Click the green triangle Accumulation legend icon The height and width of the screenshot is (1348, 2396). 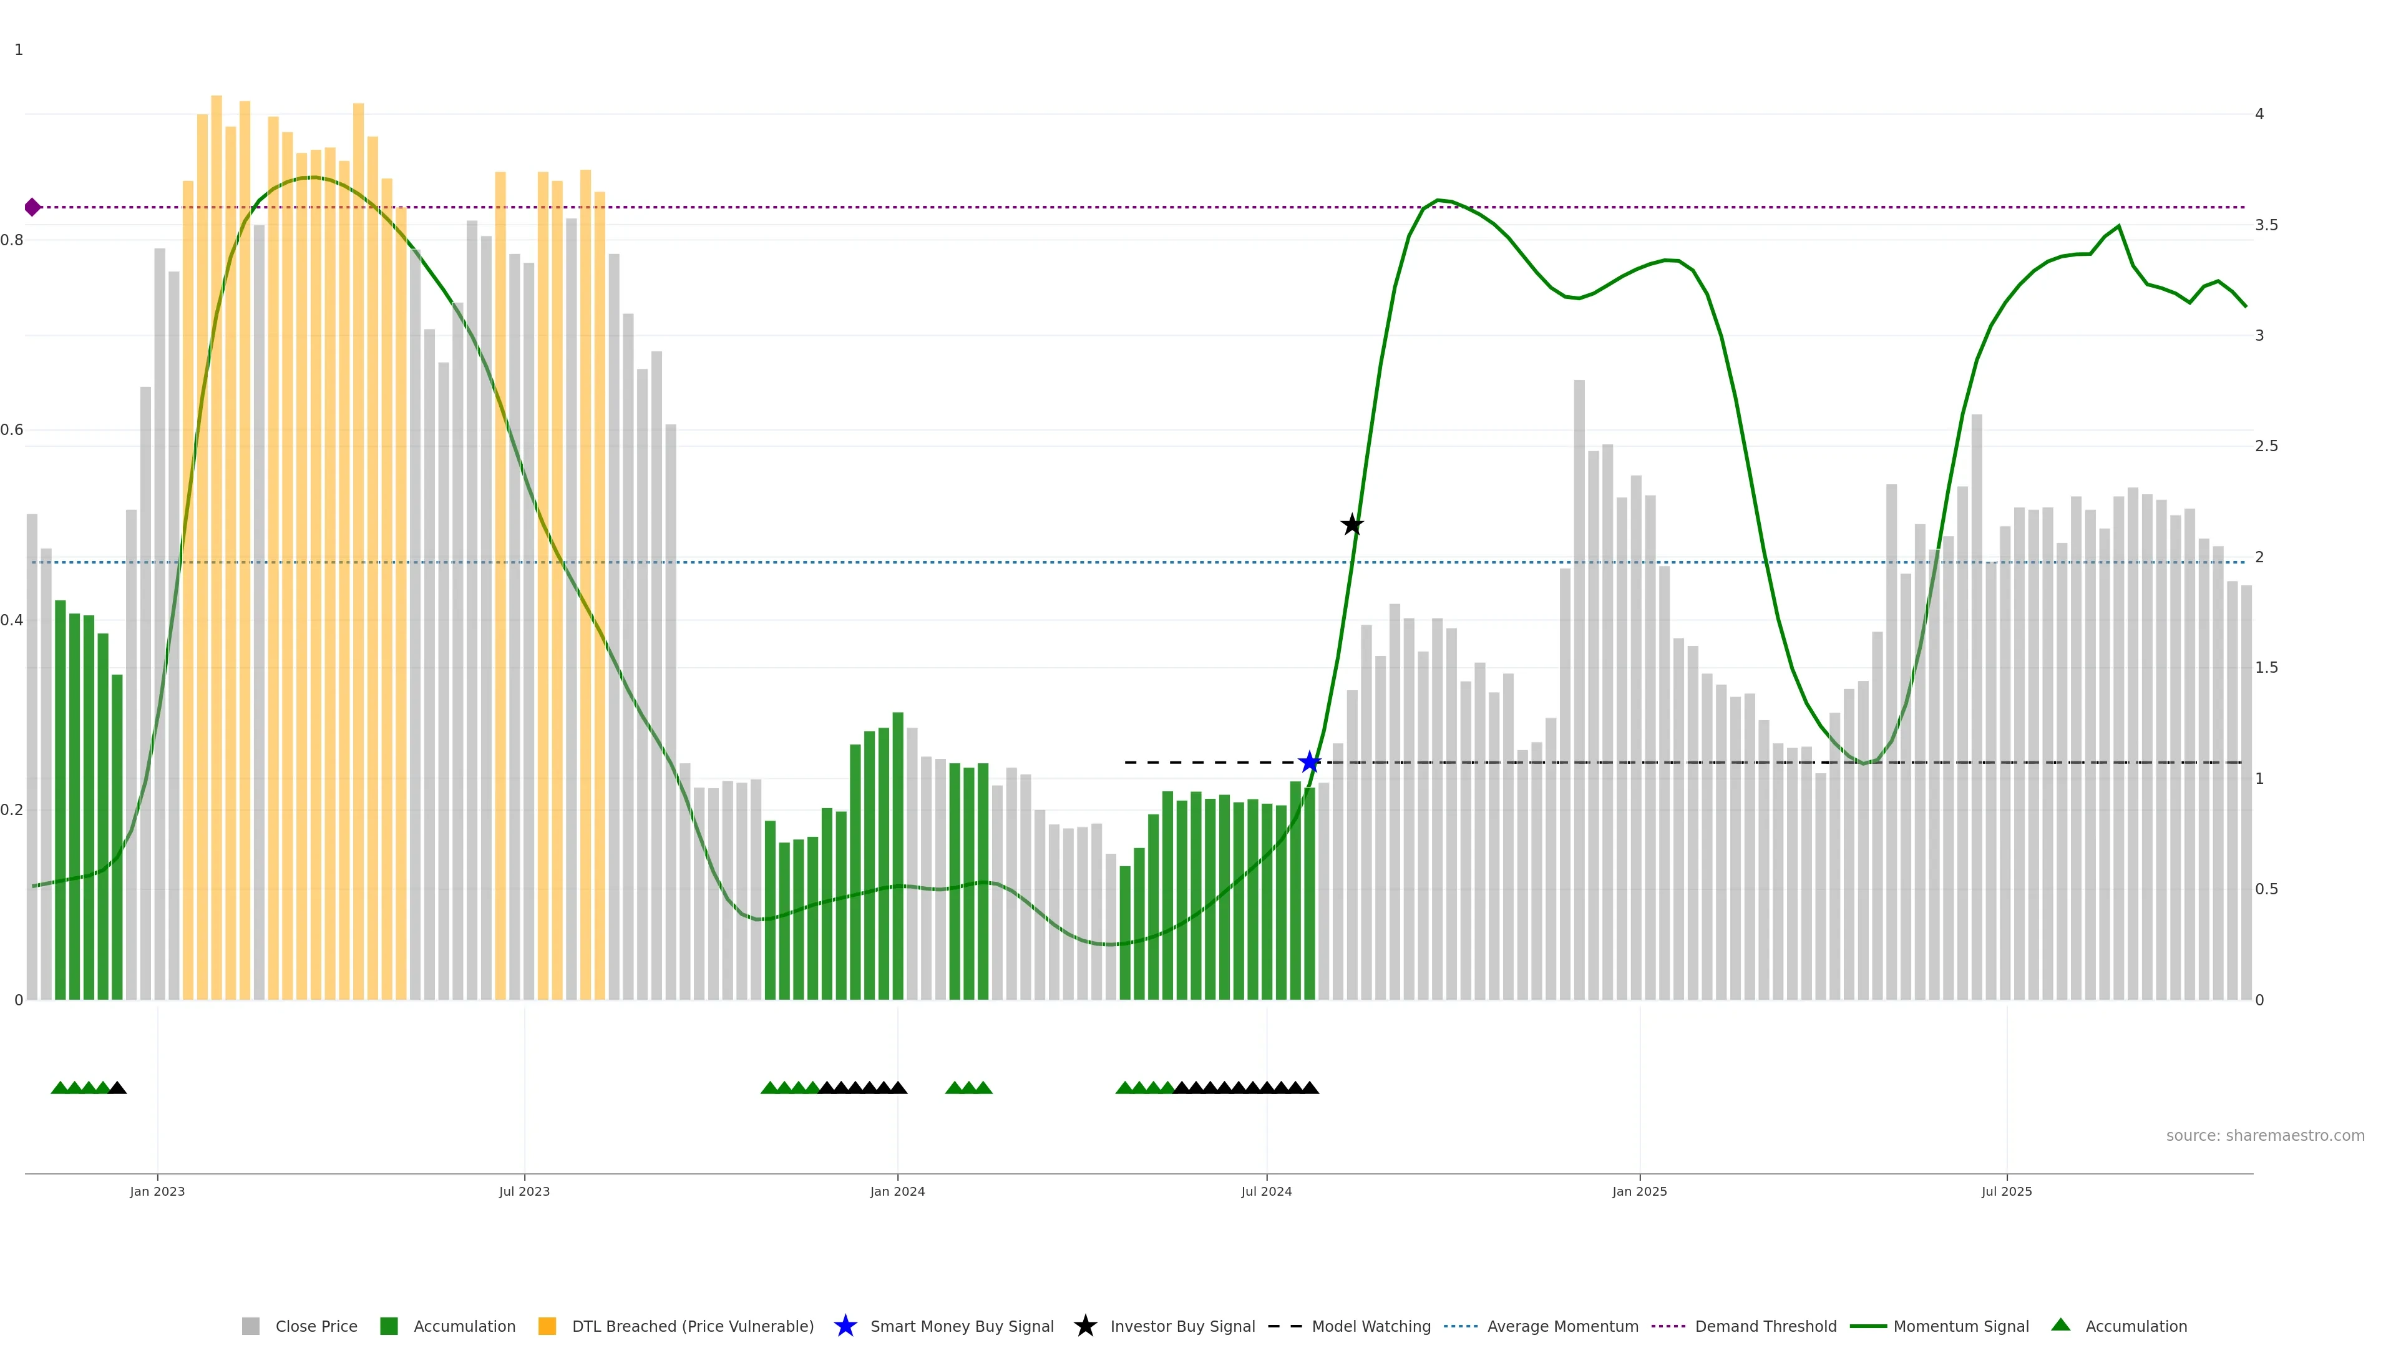pos(2060,1325)
